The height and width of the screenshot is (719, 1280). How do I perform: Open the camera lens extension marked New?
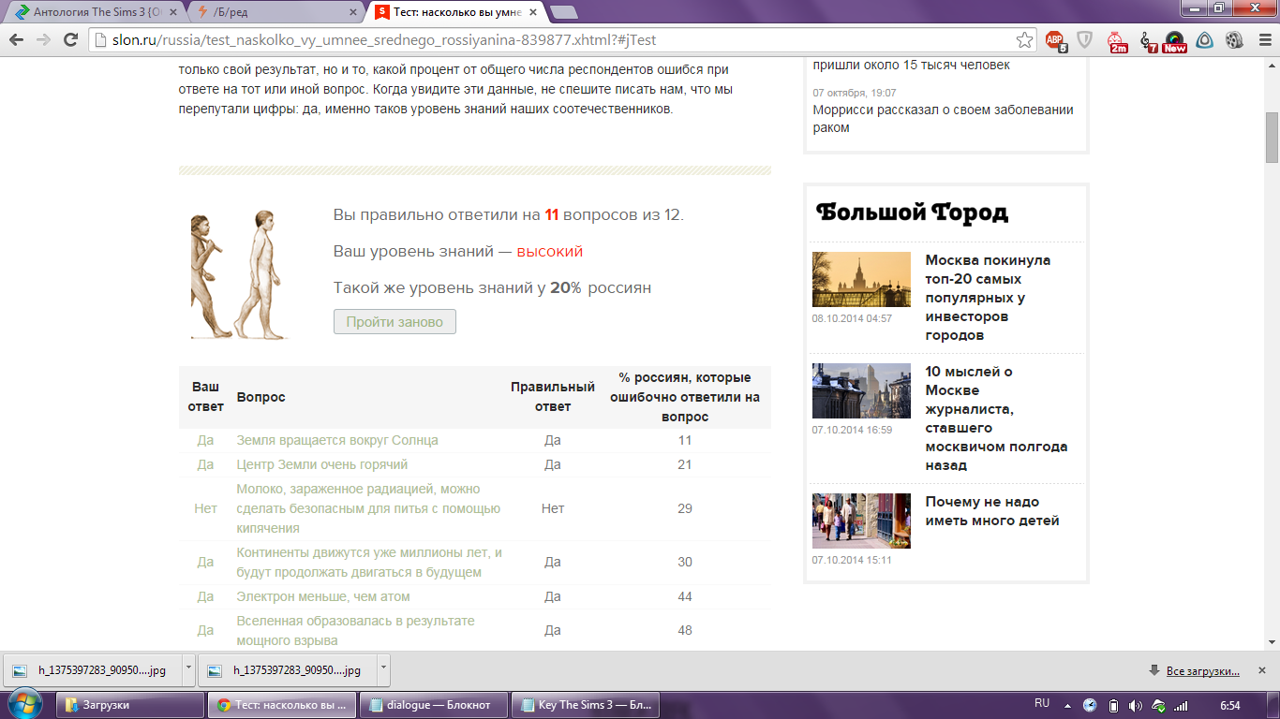click(x=1175, y=41)
